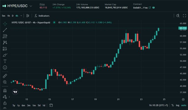This screenshot has height=110, width=188.
Task: Click the Market Cap value 18,845,792,914 USDC
Action: point(116,8)
